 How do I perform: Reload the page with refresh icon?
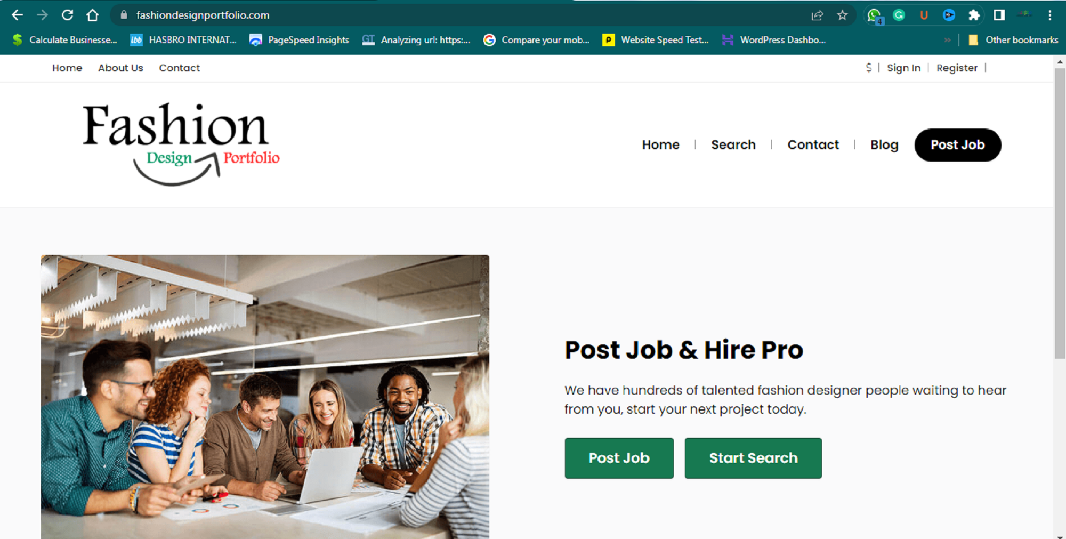click(x=67, y=15)
